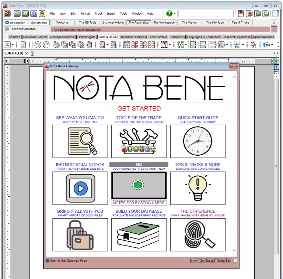
Task: Click the fingerprint The Difference image
Action: pyautogui.click(x=198, y=235)
